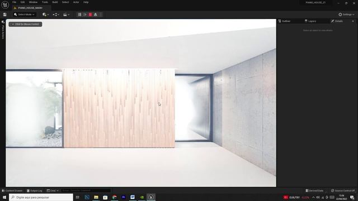Screen dimensions: 358x201
Task: Open the Actor menu
Action: (76, 2)
